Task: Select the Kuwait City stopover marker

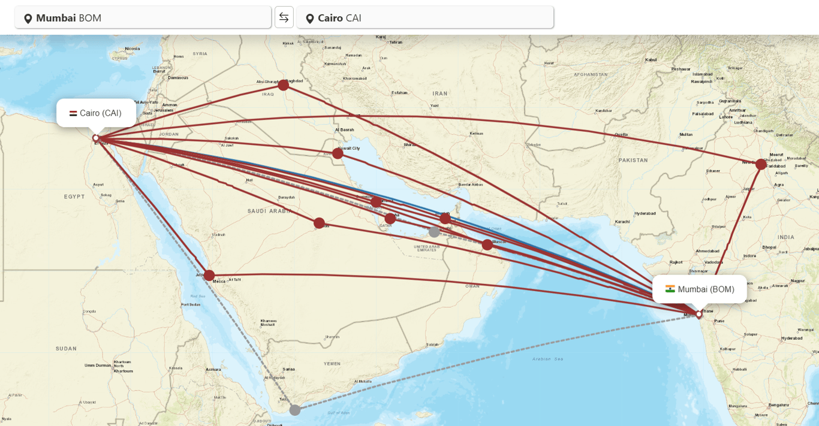Action: coord(338,153)
